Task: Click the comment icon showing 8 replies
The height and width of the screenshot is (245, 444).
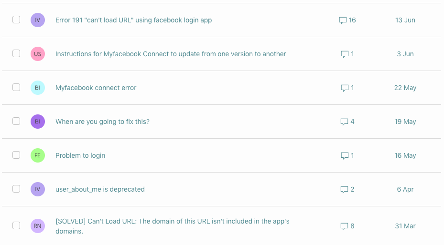Action: point(344,226)
